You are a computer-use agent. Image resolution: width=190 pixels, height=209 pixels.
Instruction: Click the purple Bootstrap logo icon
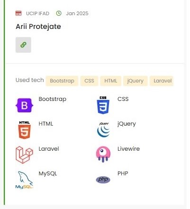24,105
